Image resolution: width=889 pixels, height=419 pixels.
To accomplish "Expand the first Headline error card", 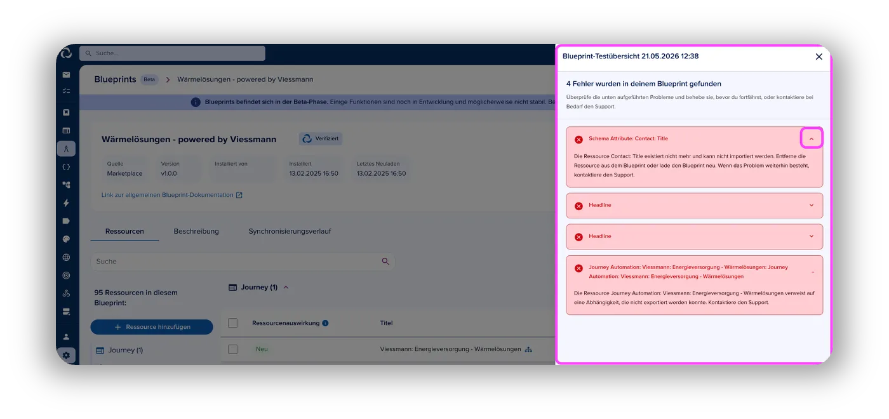I will [x=812, y=205].
